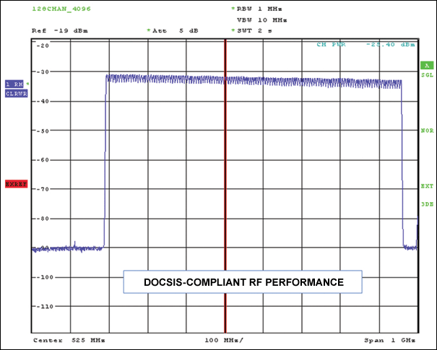Click the 100 MHz/ per-division label

tap(223, 339)
